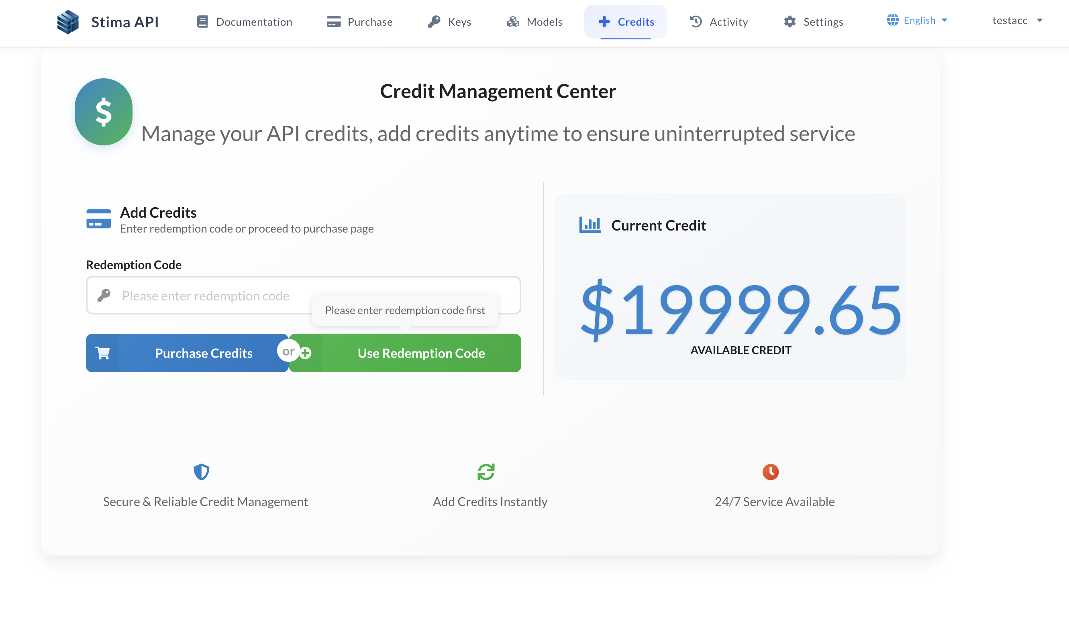Image resolution: width=1069 pixels, height=641 pixels.
Task: Open the Activity tab
Action: (x=719, y=22)
